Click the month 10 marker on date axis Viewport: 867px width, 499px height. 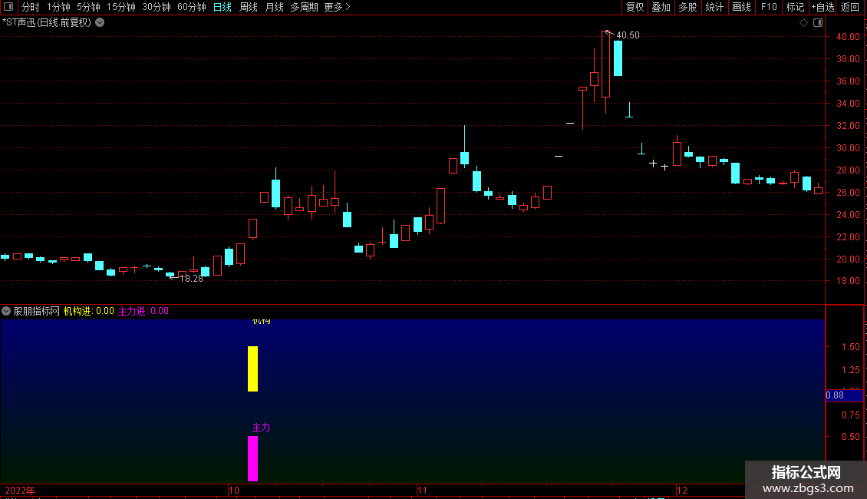point(234,491)
